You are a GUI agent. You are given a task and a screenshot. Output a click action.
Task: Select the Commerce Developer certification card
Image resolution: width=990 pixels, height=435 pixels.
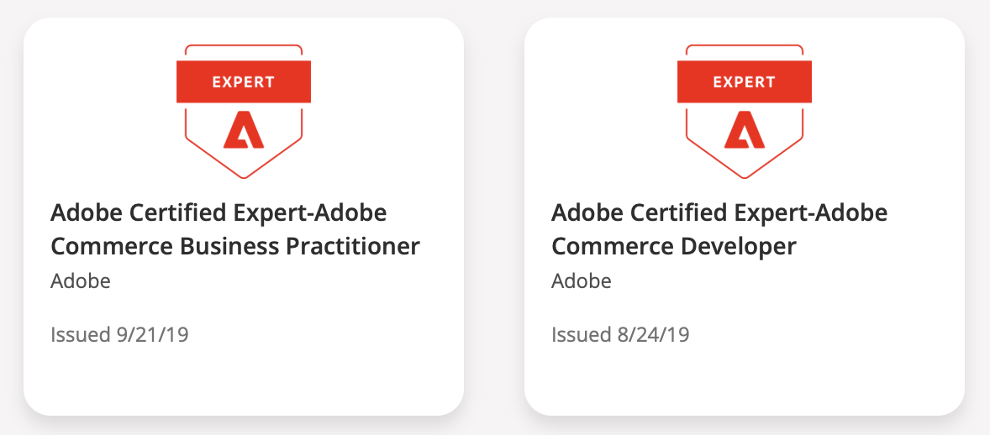click(x=745, y=217)
